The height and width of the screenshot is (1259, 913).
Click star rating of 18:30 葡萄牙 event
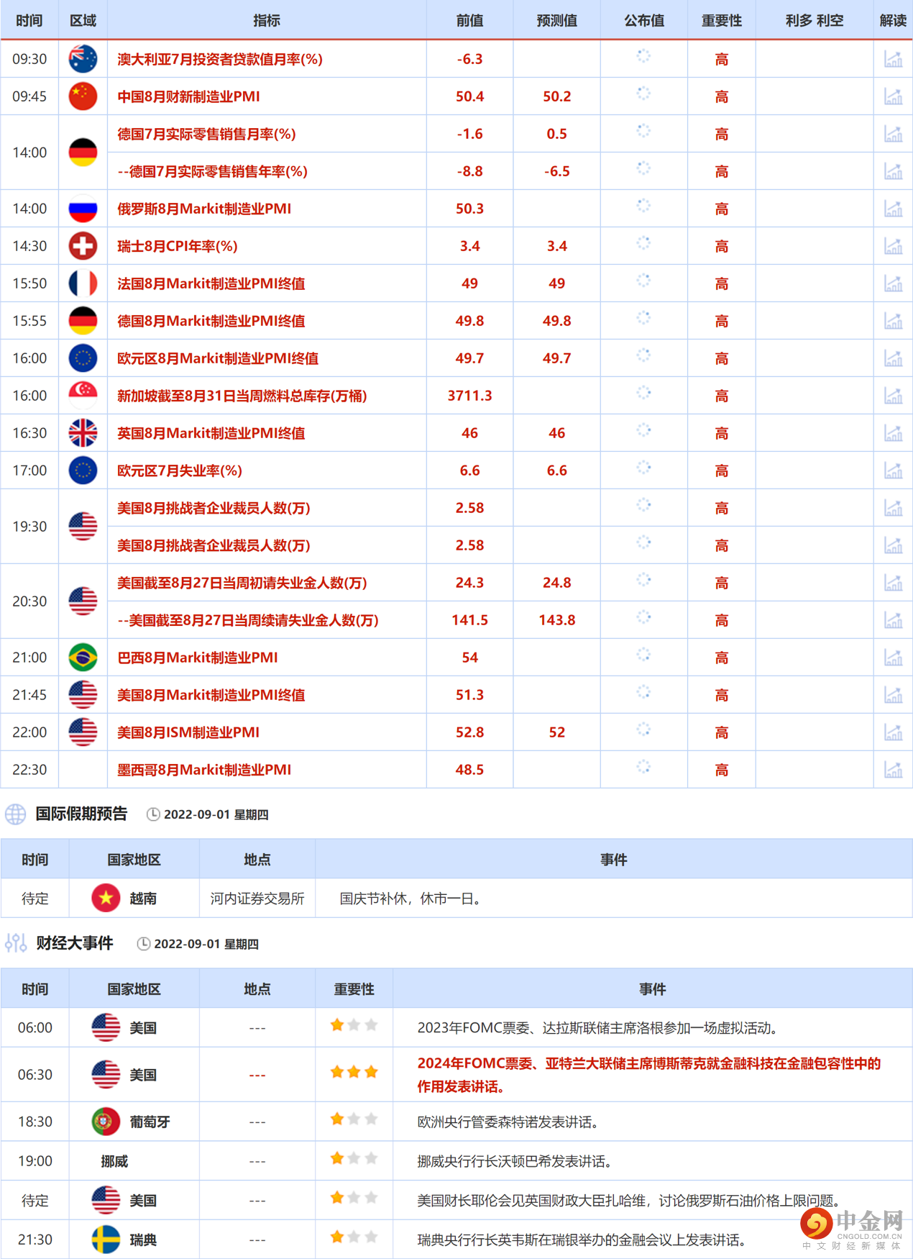(x=354, y=1119)
